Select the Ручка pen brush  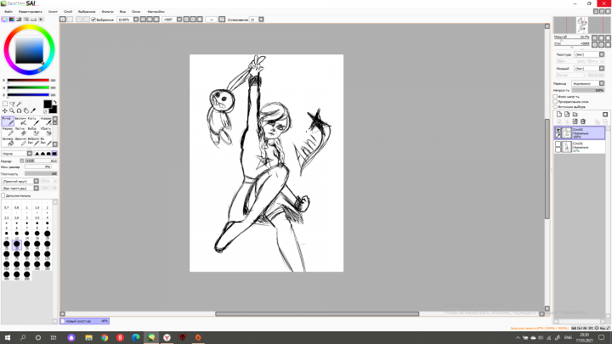coord(8,121)
